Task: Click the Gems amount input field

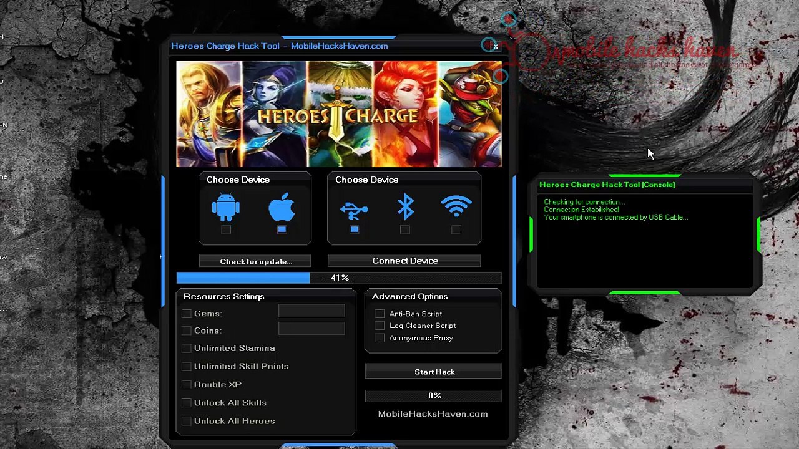Action: (311, 311)
